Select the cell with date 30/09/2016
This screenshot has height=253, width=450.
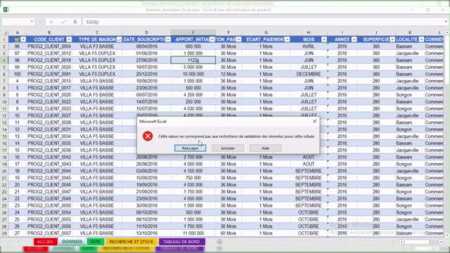click(x=147, y=206)
